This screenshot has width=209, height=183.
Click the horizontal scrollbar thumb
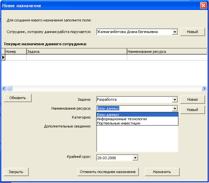click(x=10, y=88)
